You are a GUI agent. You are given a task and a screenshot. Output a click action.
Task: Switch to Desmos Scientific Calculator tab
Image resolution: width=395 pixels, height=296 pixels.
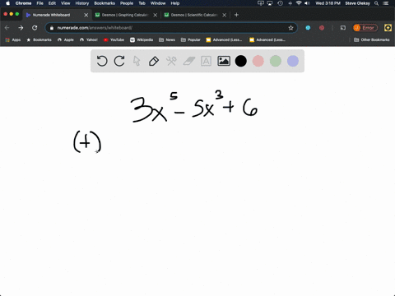coord(194,15)
